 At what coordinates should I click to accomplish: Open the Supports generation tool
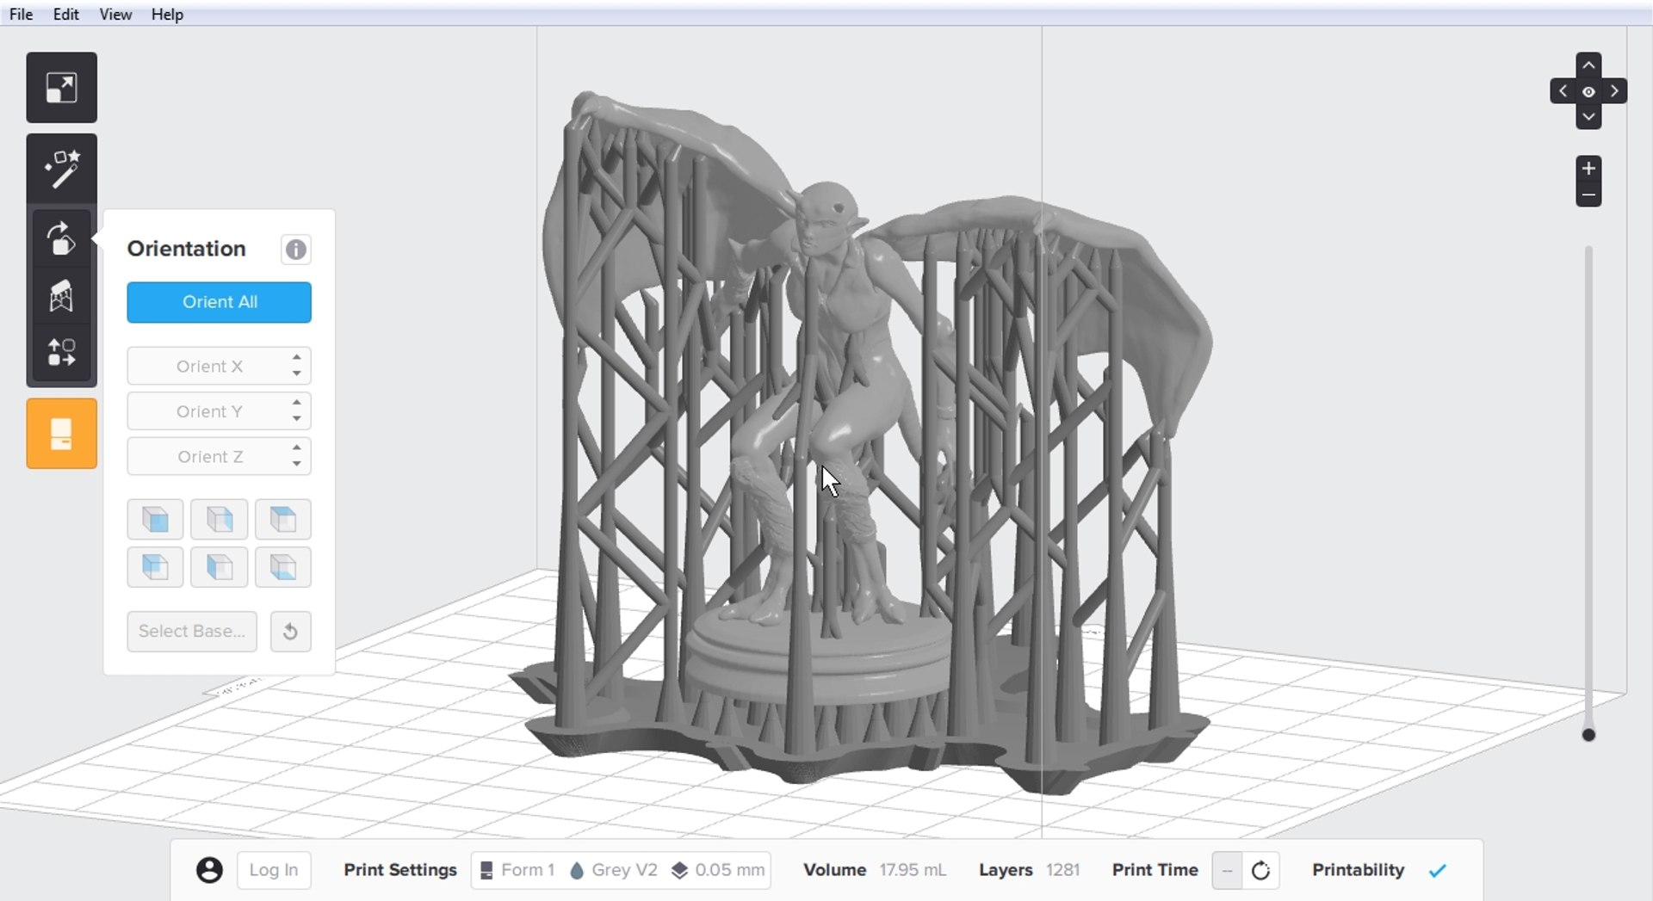click(61, 296)
